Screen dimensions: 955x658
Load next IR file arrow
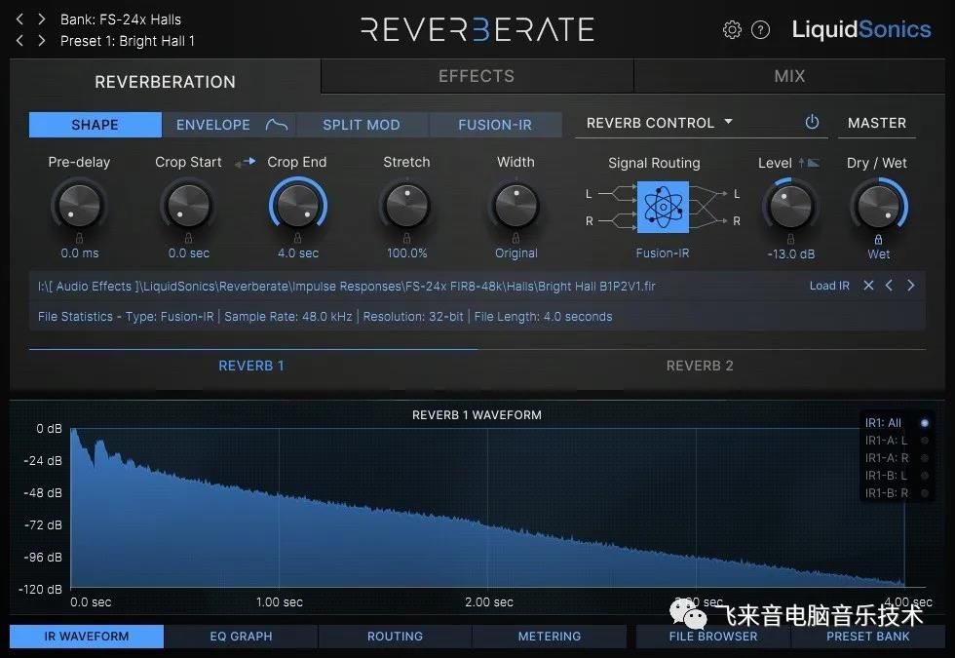(910, 285)
